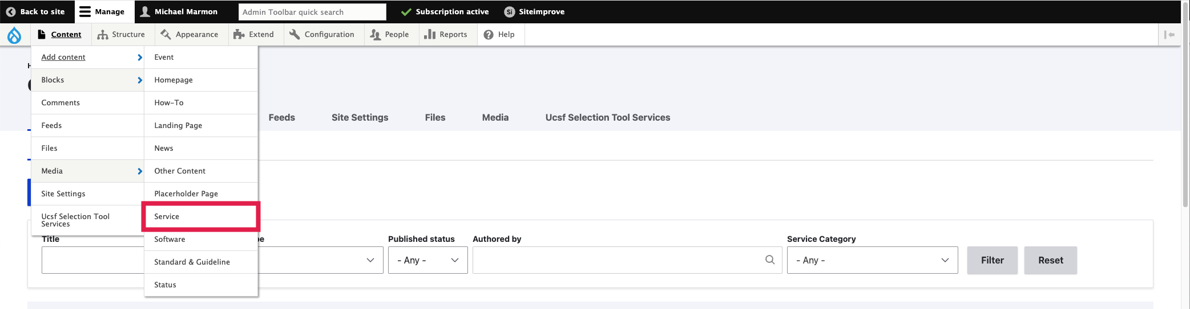Toggle toolbar orientation with the arrow icon
This screenshot has width=1190, height=309.
point(1169,35)
